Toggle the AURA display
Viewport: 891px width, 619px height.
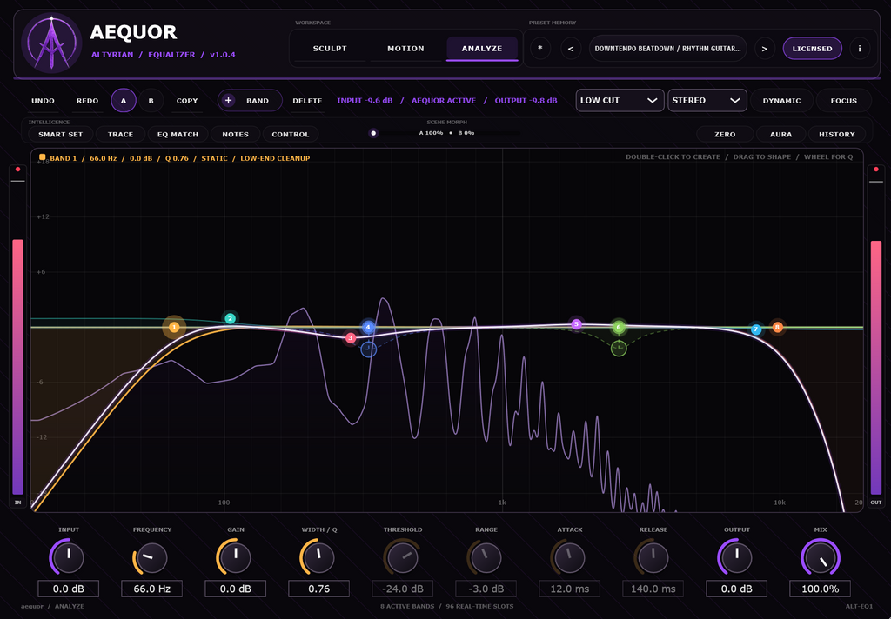(x=780, y=135)
